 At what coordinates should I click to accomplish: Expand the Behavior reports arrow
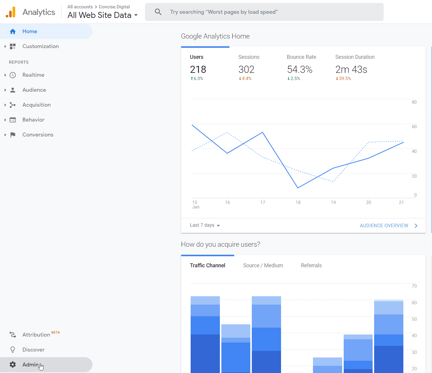pyautogui.click(x=5, y=120)
